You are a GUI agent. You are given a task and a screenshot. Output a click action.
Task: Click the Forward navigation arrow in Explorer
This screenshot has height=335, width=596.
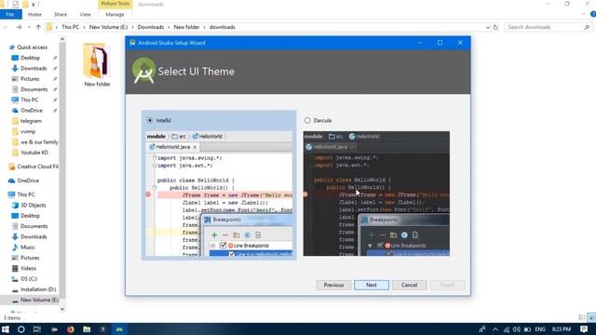coord(19,27)
